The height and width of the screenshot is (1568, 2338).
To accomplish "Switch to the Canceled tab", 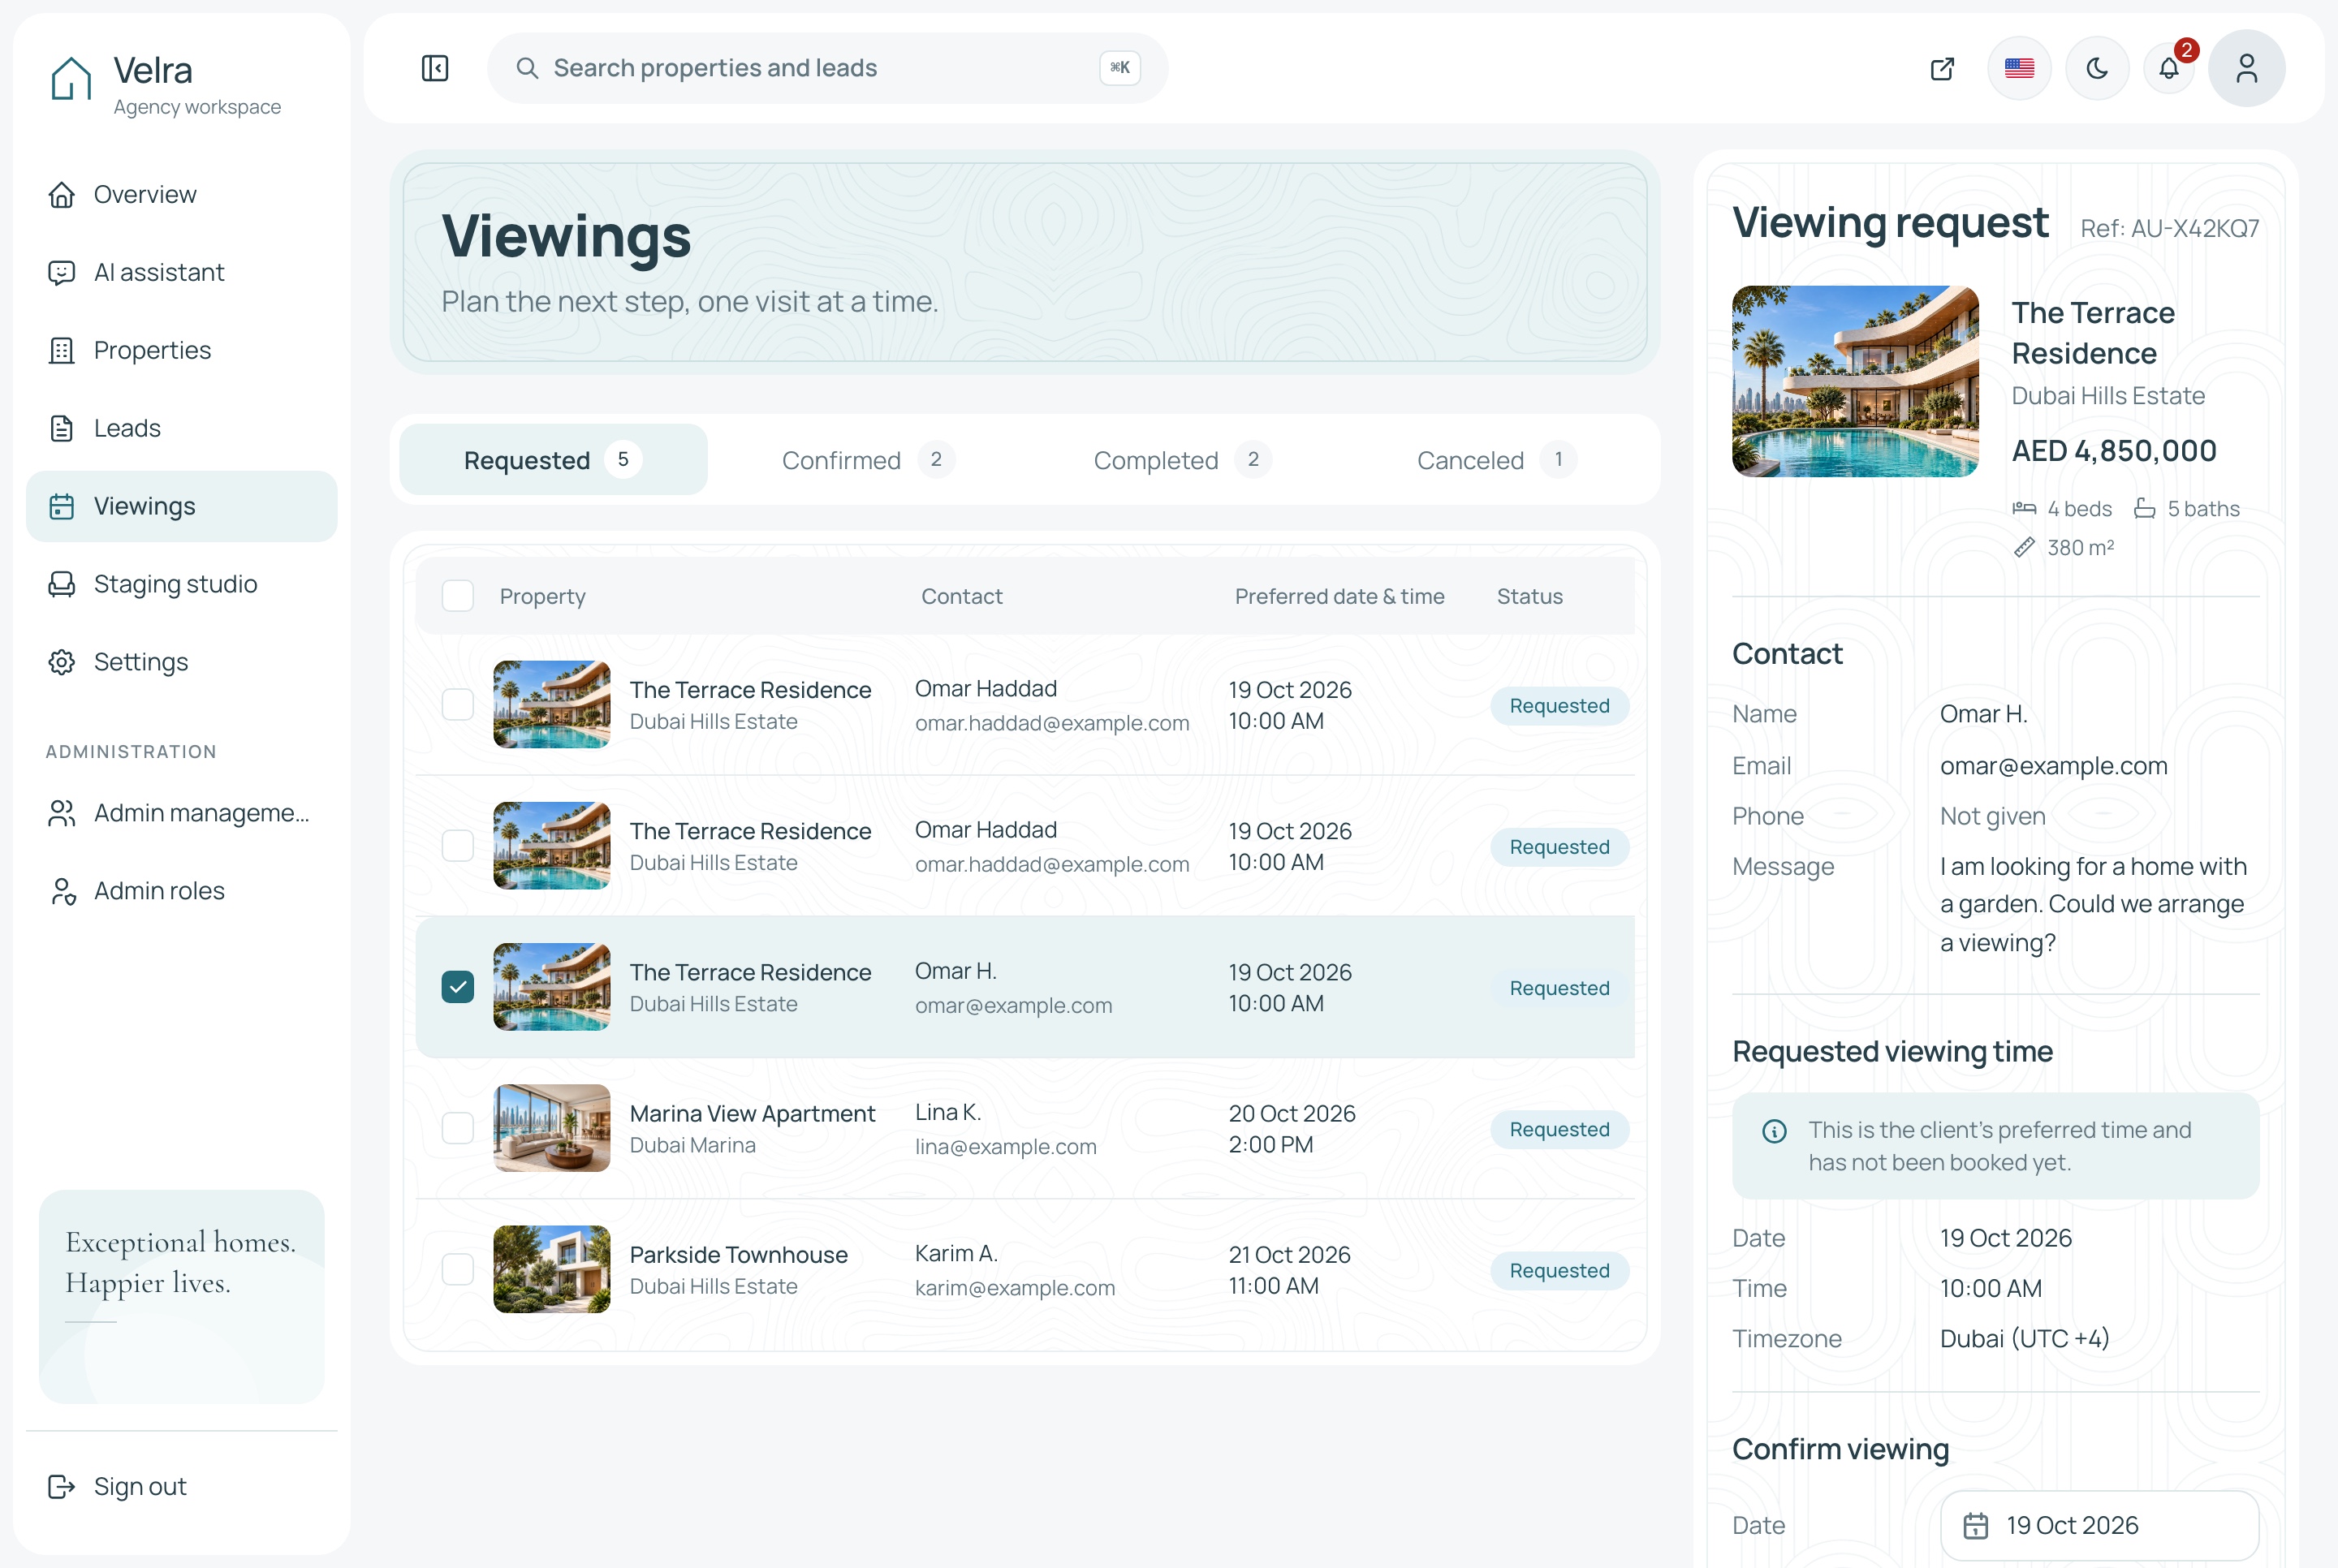I will click(x=1496, y=460).
